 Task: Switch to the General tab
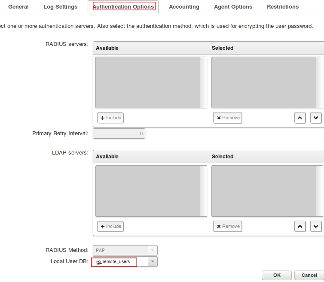click(18, 7)
